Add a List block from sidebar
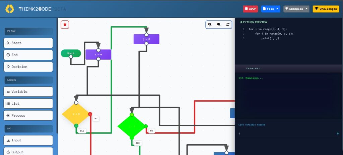The image size is (343, 155). [x=28, y=104]
